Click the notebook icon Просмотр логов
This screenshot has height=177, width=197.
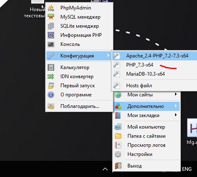(x=118, y=145)
